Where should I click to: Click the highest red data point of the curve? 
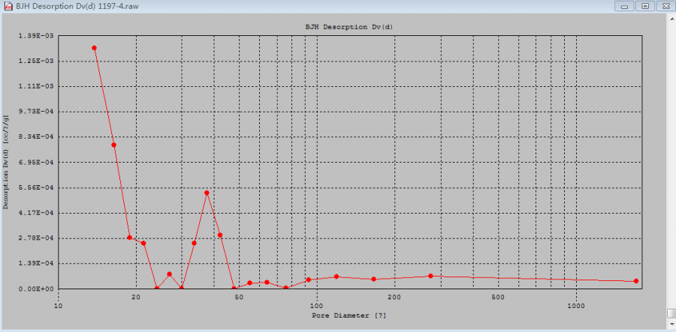pos(94,48)
